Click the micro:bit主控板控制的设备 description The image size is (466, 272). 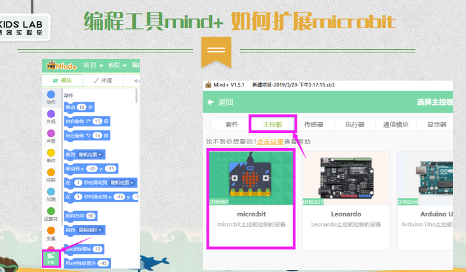pos(251,224)
